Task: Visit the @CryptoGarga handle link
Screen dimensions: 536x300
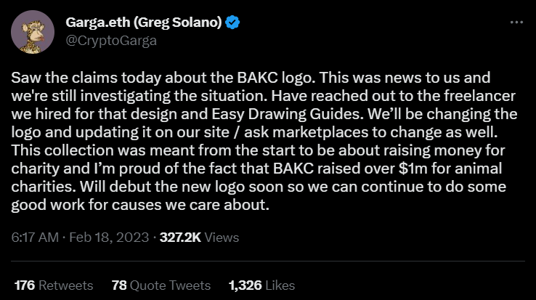Action: point(112,40)
